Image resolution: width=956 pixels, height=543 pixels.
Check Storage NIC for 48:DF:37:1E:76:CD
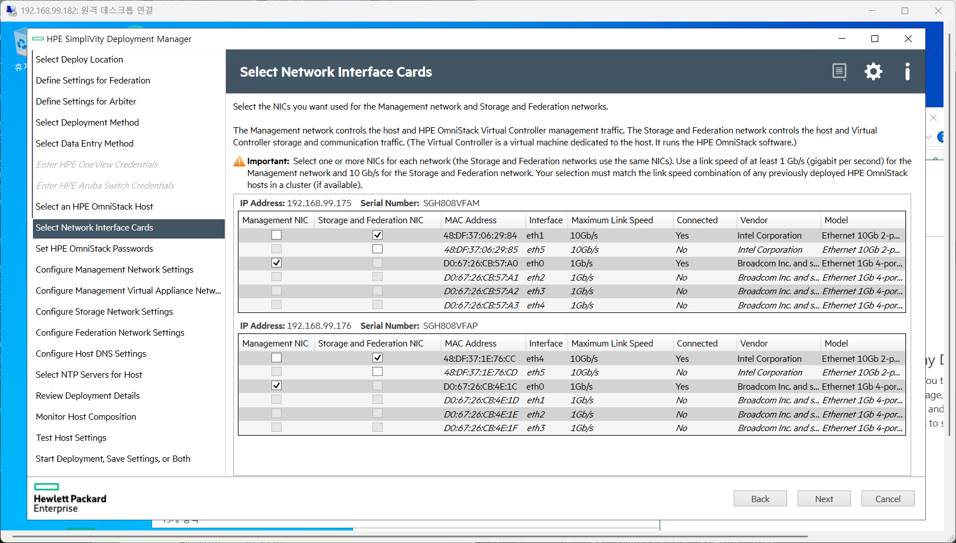(x=378, y=371)
